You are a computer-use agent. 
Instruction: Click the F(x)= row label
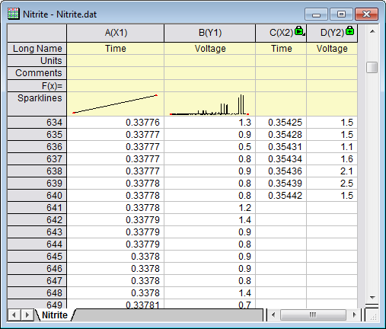pos(37,86)
